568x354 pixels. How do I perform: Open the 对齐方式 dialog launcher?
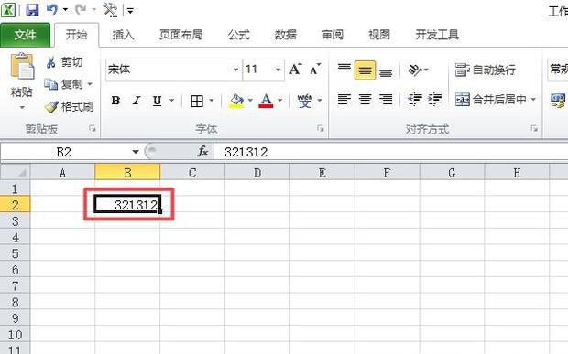click(534, 128)
